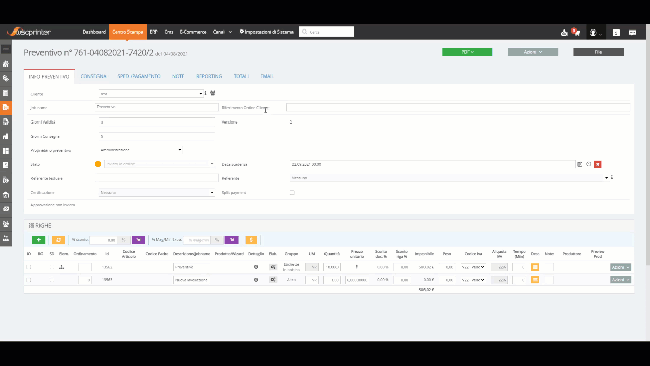
Task: Open the PDF green dropdown button
Action: (467, 52)
